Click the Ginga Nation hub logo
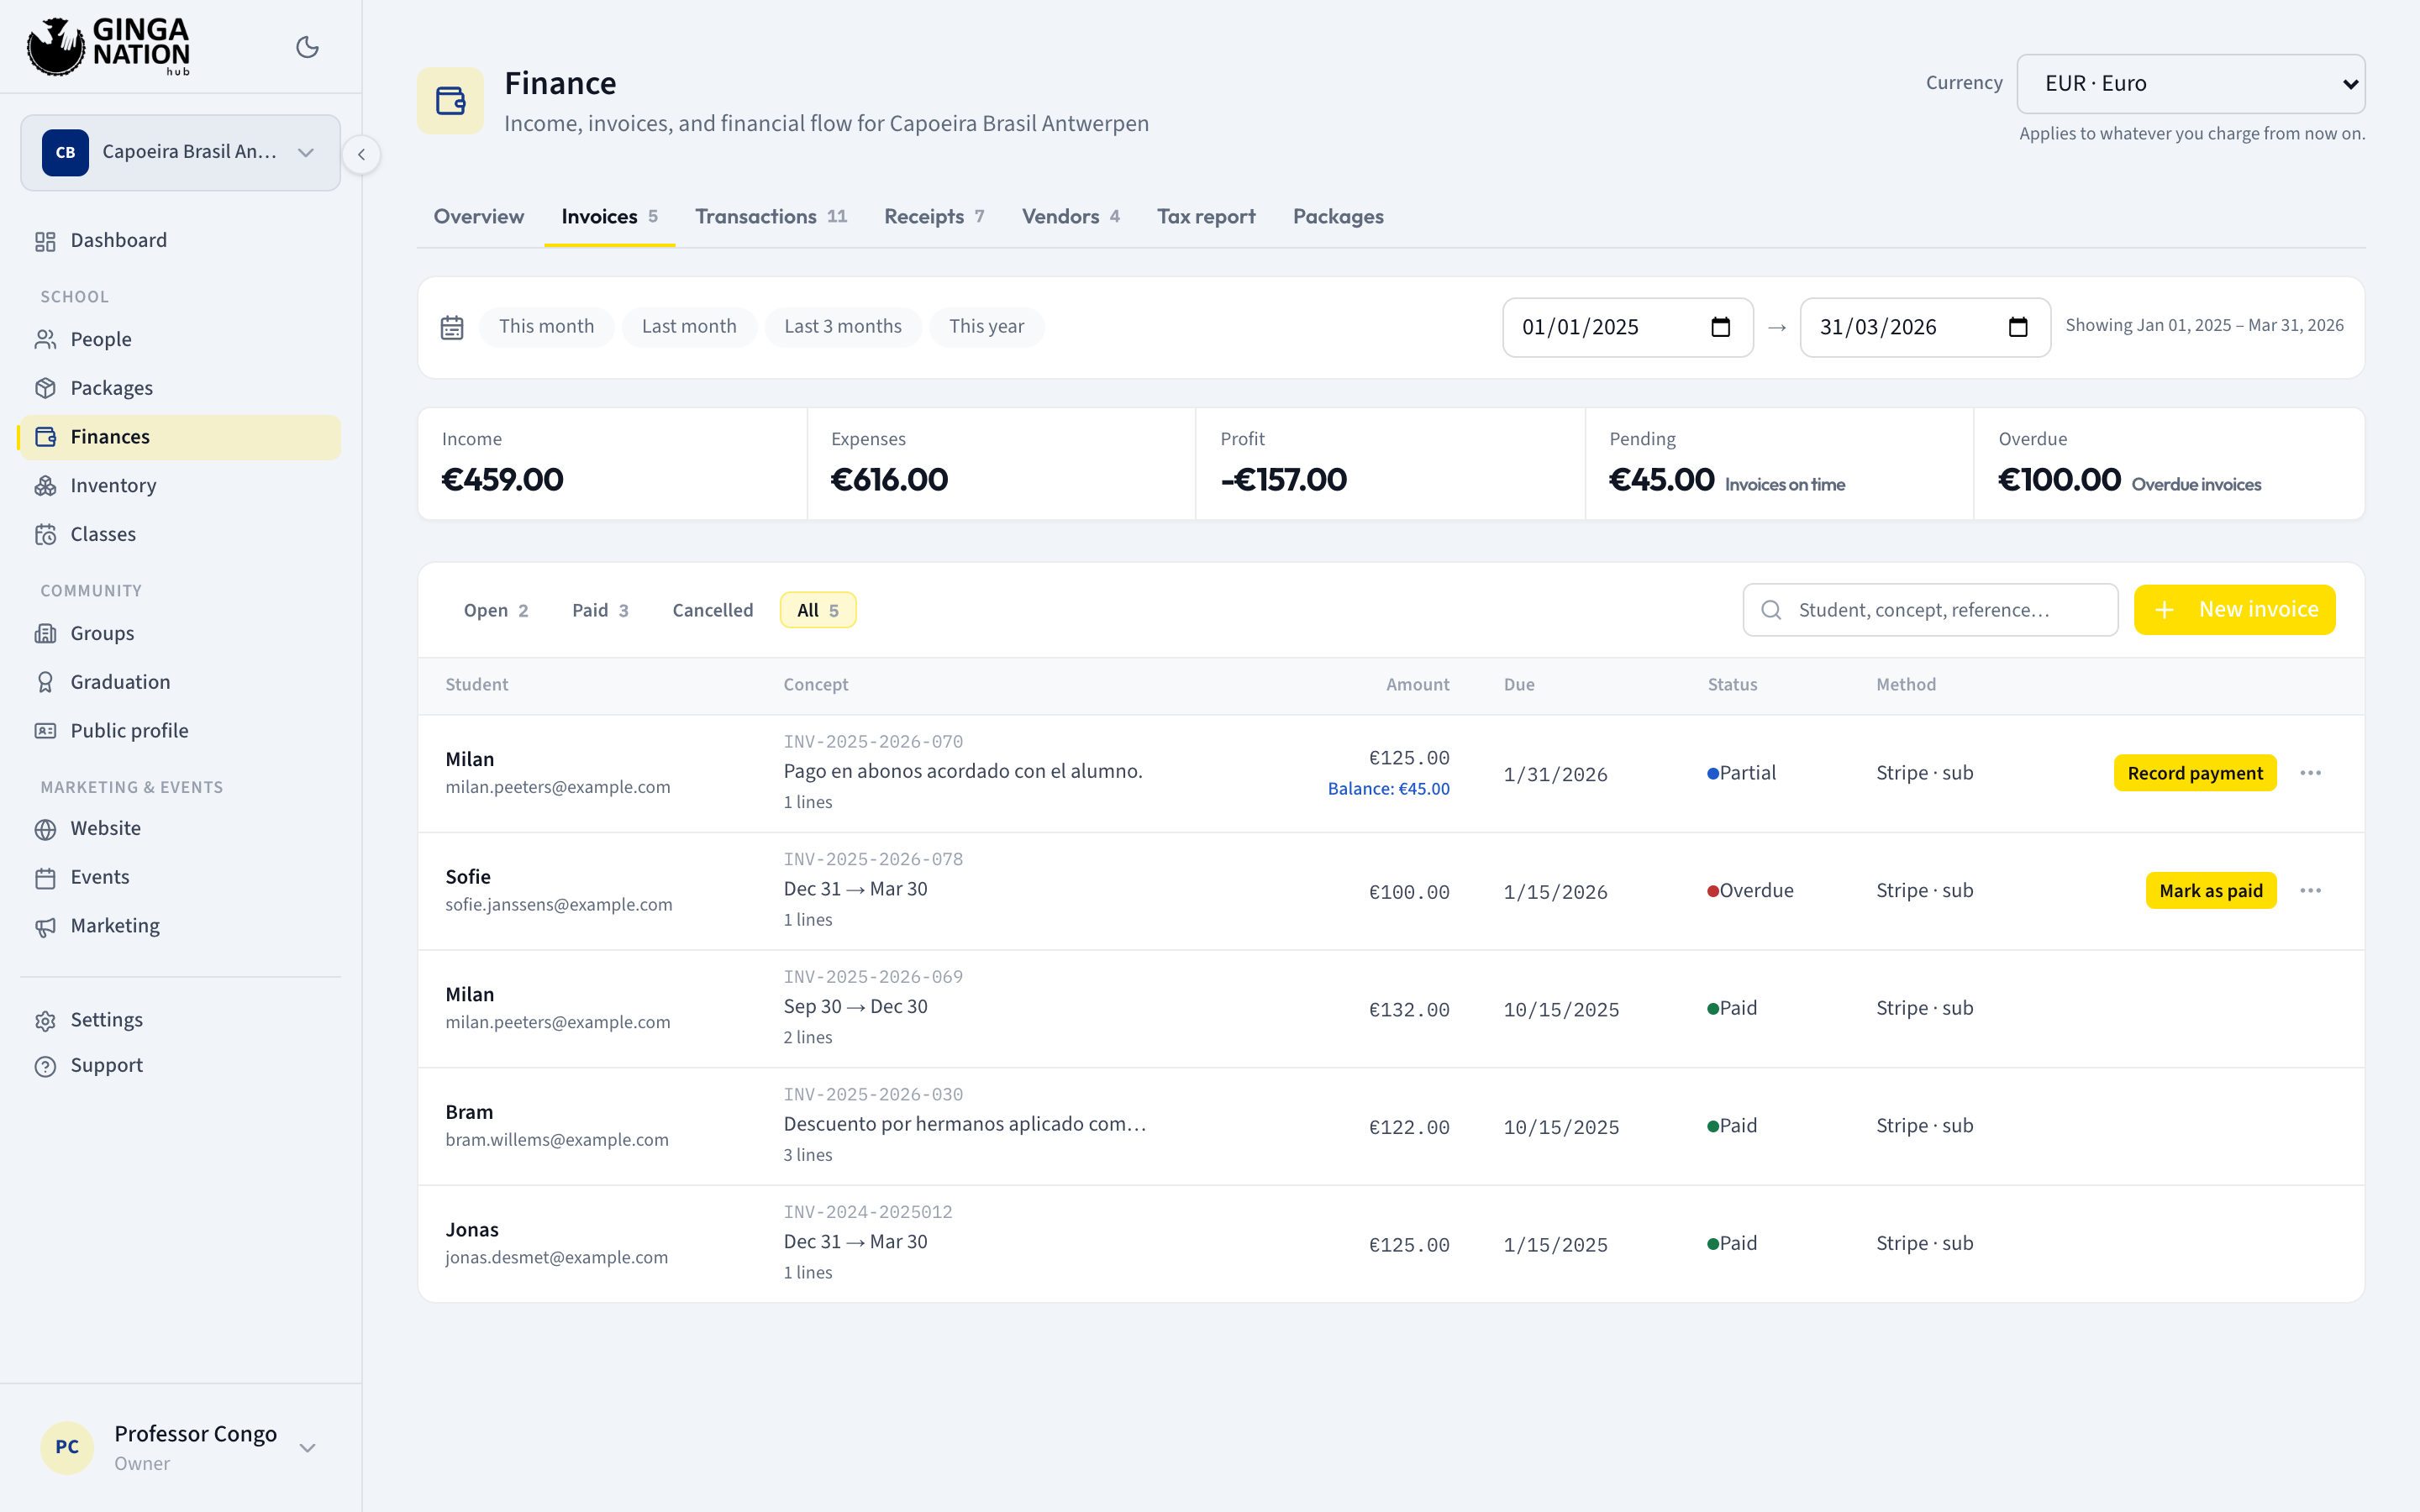Screen dimensions: 2420x1512 (108, 47)
